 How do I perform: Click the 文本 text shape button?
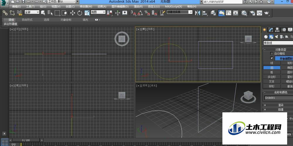tap(272, 81)
